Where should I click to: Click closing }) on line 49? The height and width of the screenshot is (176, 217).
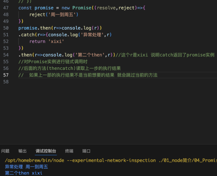click(x=21, y=21)
